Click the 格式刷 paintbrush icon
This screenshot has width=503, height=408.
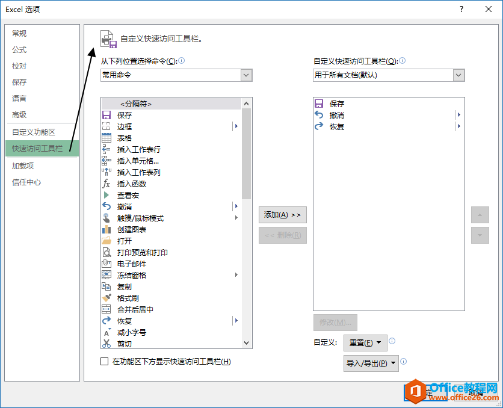click(x=106, y=298)
